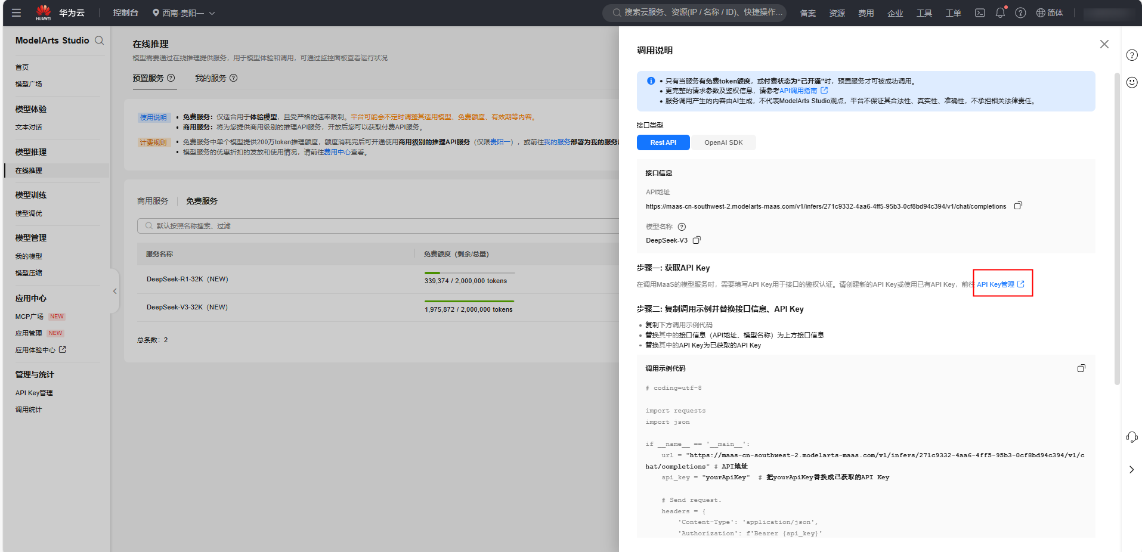1142x552 pixels.
Task: Copy the DeepSeek-V3 model name
Action: coord(697,240)
